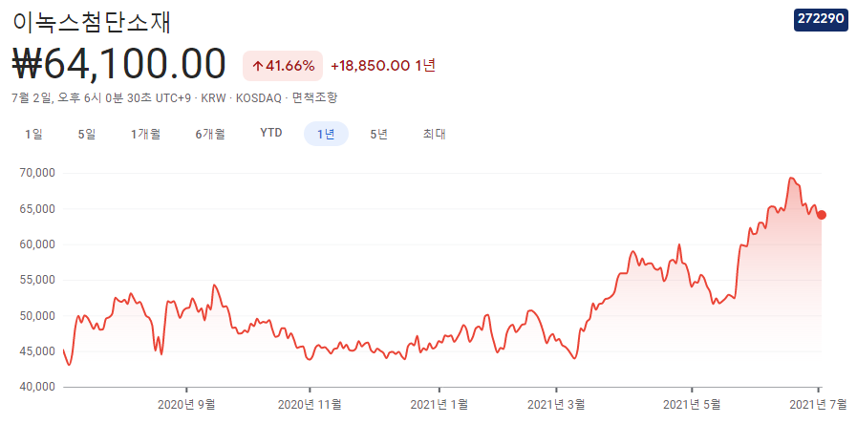Click the 이녹스첨단소재 stock name
This screenshot has width=857, height=424.
tap(92, 22)
